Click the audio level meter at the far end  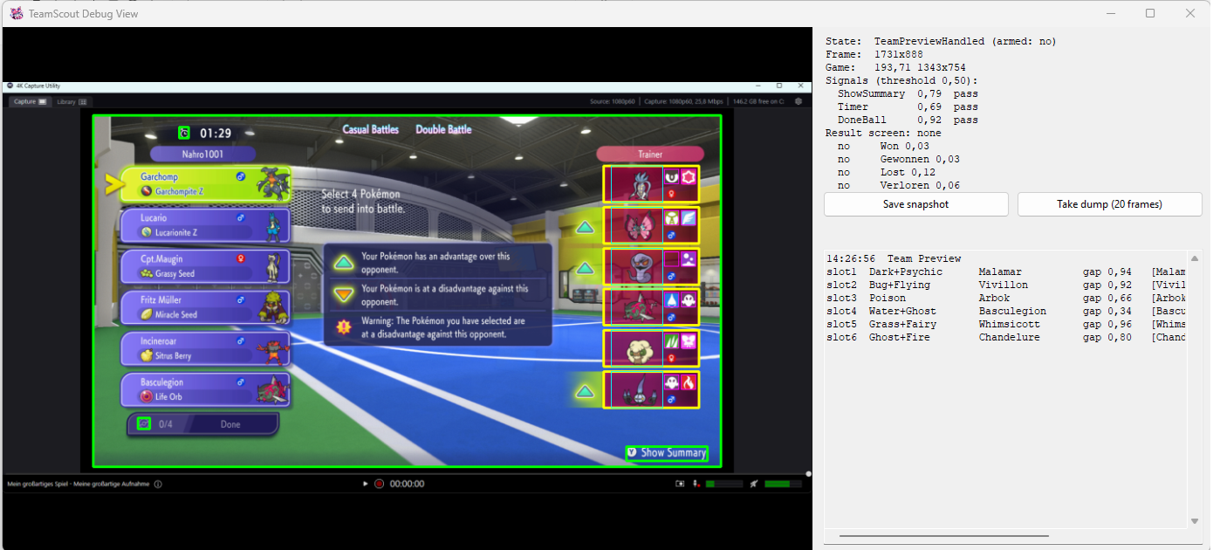coord(783,484)
